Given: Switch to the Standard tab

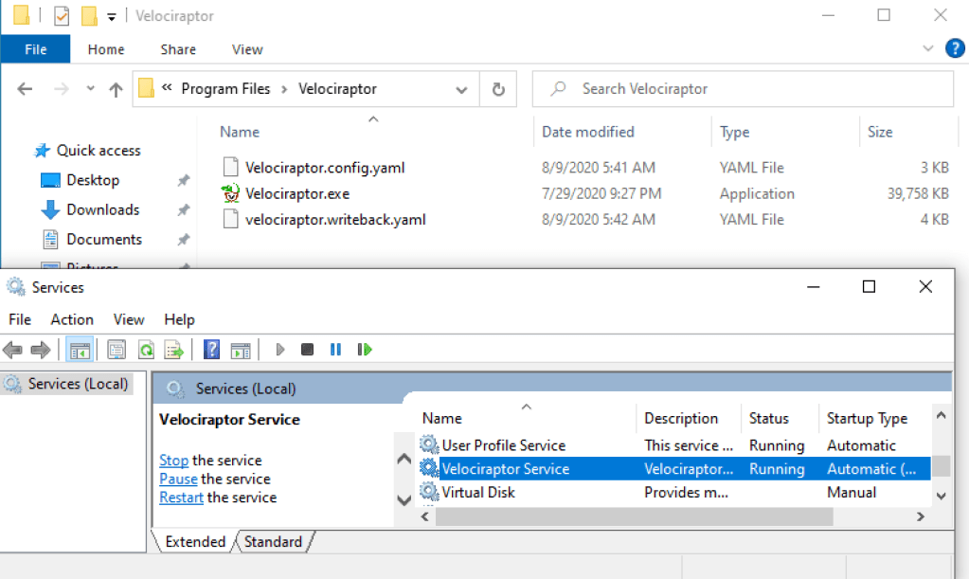Looking at the screenshot, I should point(273,542).
